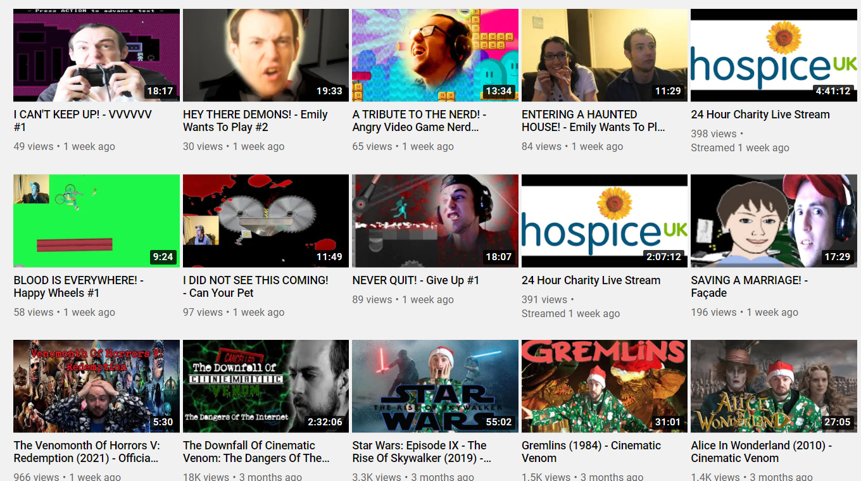Viewport: 861px width, 481px height.
Task: Click the 24 Hour Charity Live Stream title with 398 views
Action: pyautogui.click(x=760, y=115)
